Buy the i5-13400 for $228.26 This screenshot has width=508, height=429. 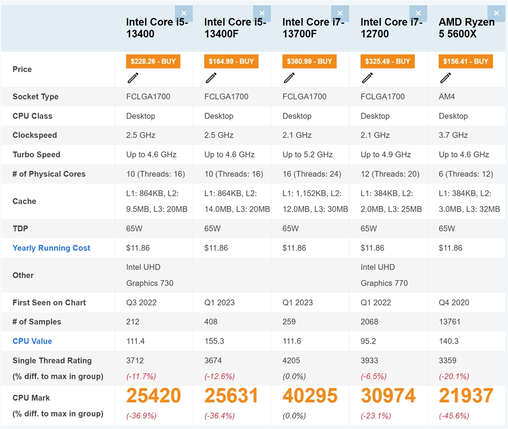click(153, 62)
